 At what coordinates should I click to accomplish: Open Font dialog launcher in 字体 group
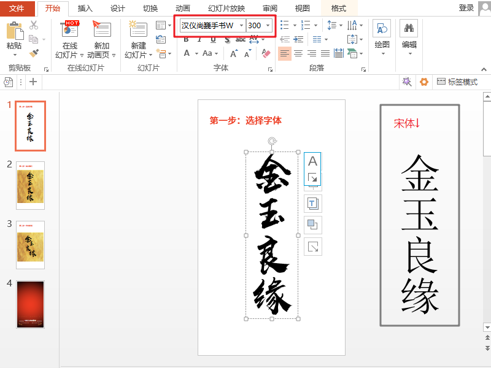tap(270, 69)
